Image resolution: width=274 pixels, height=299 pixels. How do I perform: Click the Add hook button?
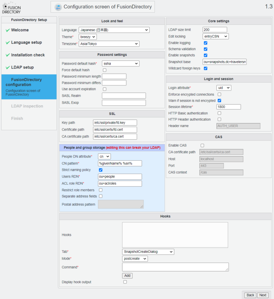tap(127, 276)
